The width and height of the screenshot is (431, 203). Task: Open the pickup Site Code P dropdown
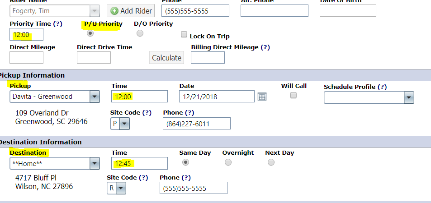124,124
